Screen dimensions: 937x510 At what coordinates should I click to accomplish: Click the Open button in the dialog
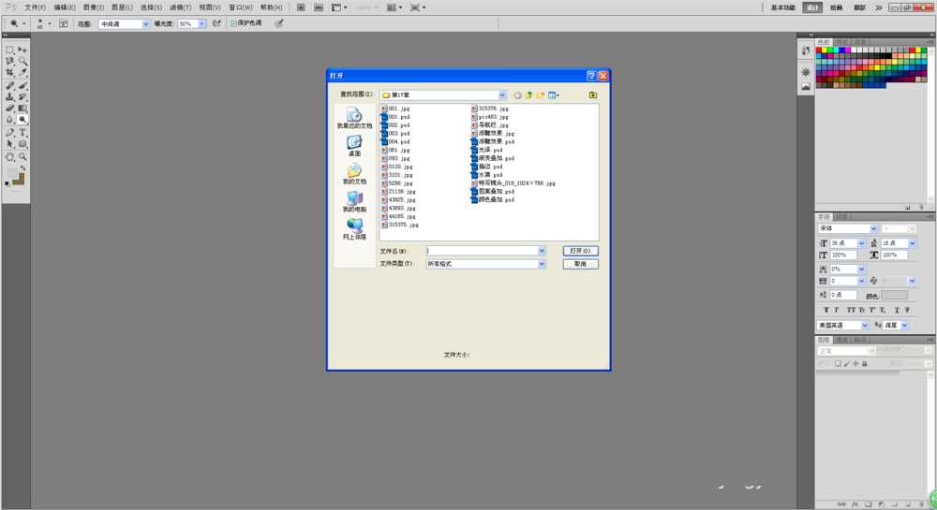[x=580, y=251]
